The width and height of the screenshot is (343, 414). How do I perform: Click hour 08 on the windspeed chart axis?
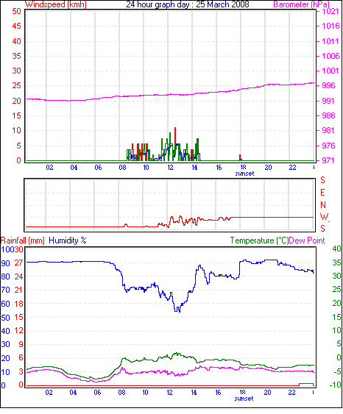(122, 168)
